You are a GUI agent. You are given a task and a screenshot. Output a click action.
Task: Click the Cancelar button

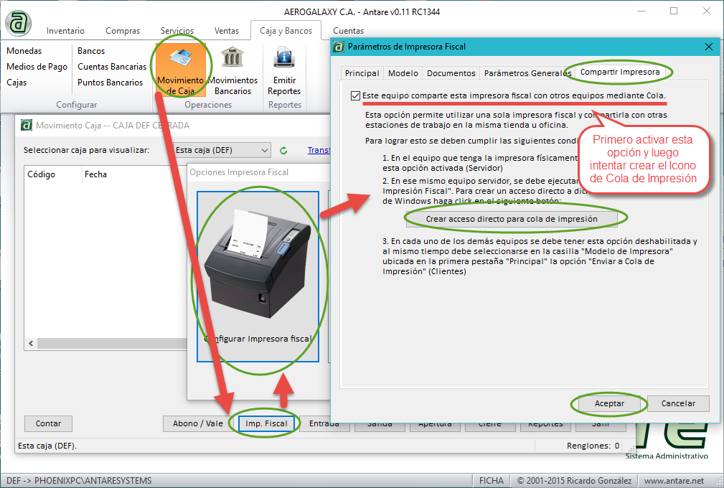677,403
